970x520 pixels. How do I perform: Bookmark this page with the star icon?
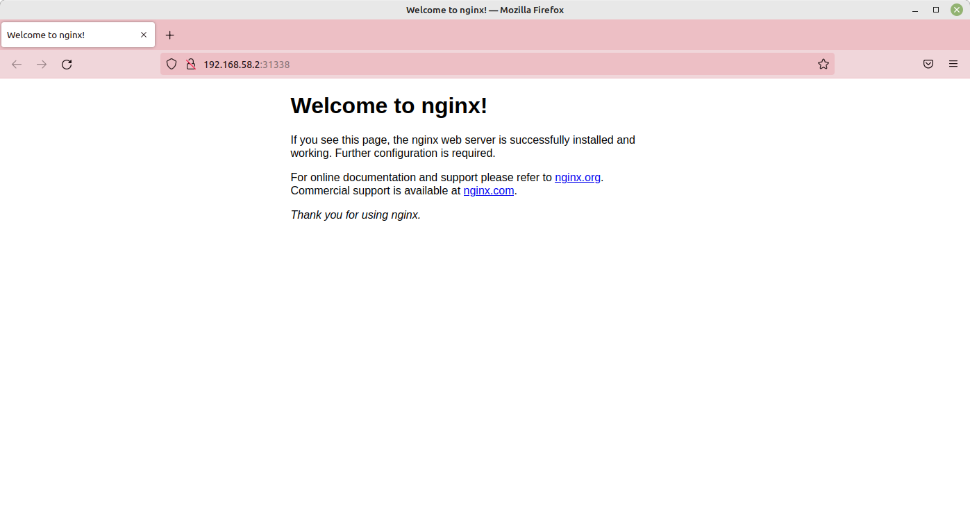tap(823, 65)
